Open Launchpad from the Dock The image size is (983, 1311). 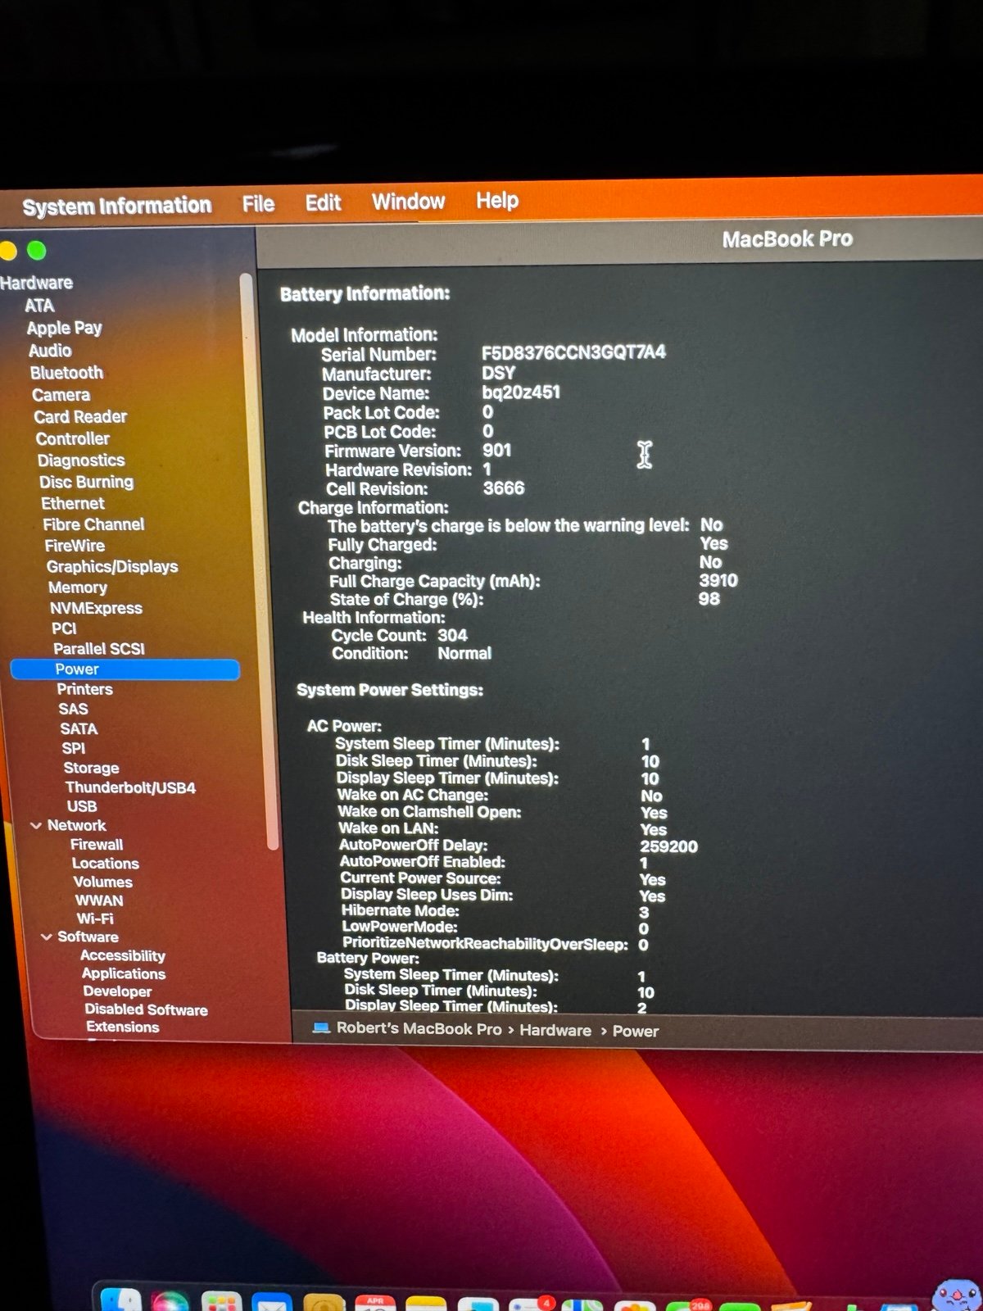(x=221, y=1301)
